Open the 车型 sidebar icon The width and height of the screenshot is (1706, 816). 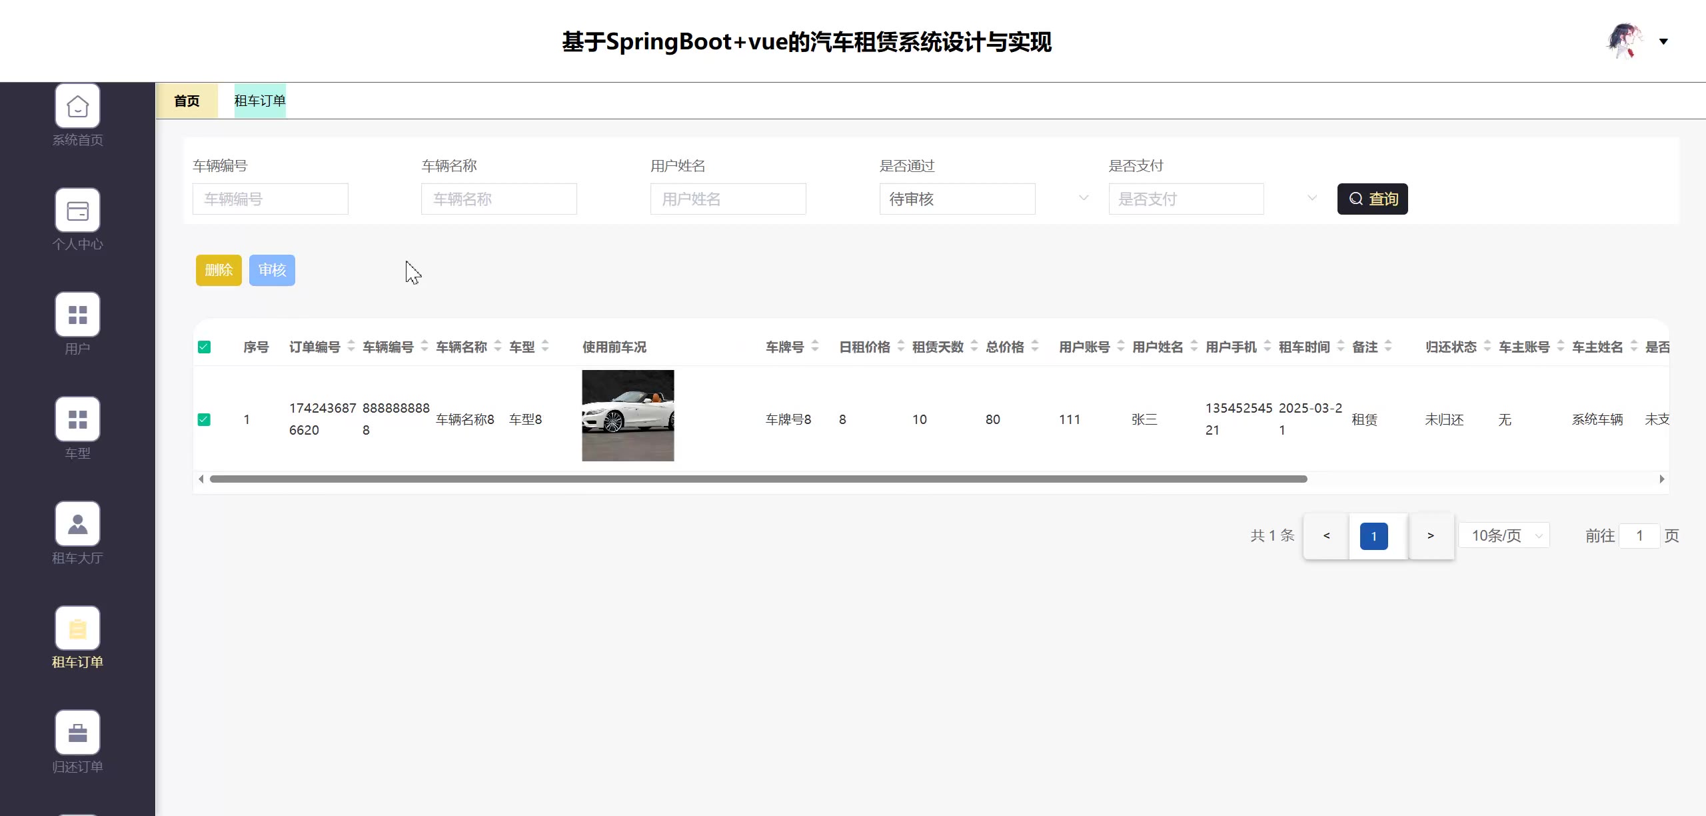point(77,419)
